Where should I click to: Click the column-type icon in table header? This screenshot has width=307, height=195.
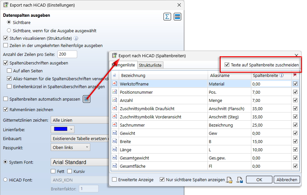[115, 75]
